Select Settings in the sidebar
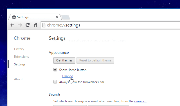This screenshot has width=180, height=106. tap(19, 64)
